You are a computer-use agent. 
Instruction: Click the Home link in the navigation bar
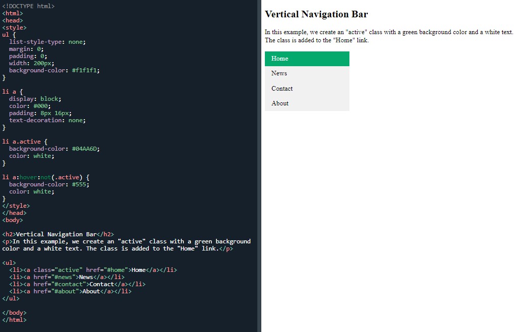click(280, 59)
